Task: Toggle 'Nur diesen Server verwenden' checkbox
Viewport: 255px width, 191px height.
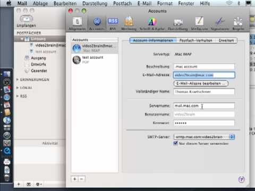Action: (x=175, y=143)
